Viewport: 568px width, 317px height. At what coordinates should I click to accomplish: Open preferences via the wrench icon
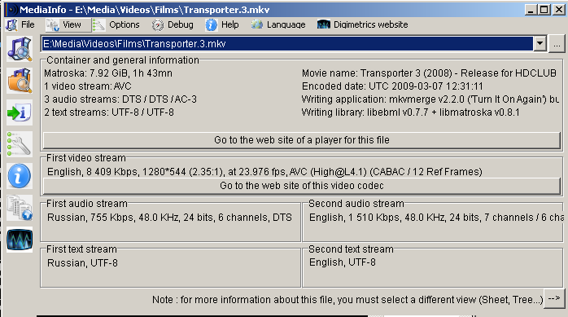point(20,144)
